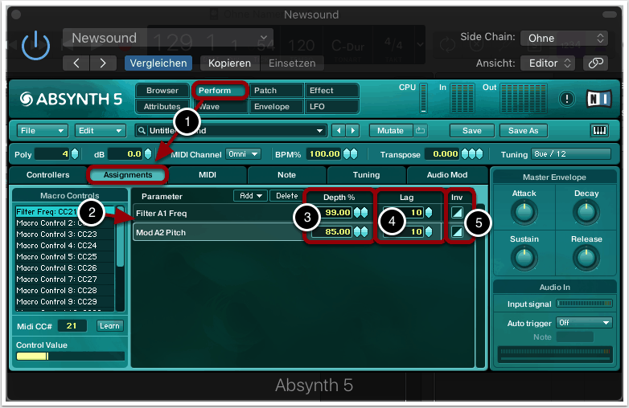This screenshot has width=629, height=408.
Task: Open the MIDI Channel Omni dropdown
Action: pyautogui.click(x=244, y=153)
